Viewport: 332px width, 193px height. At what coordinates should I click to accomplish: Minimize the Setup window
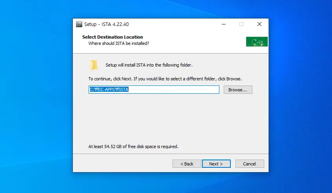pos(224,24)
